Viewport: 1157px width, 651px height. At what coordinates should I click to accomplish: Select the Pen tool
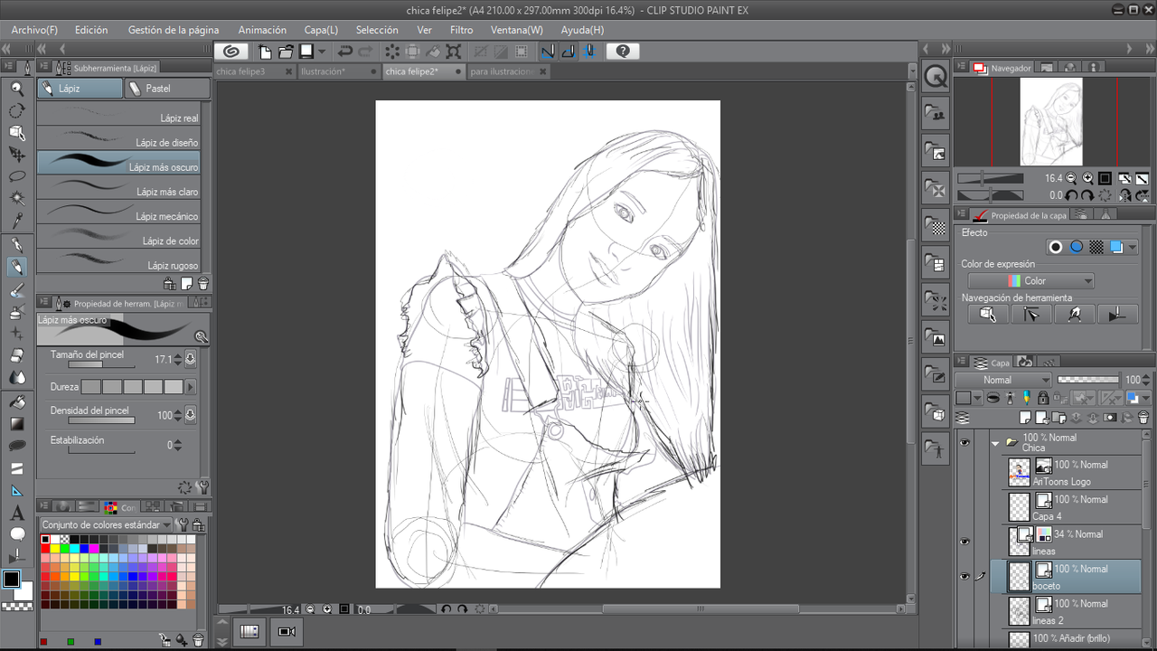17,245
